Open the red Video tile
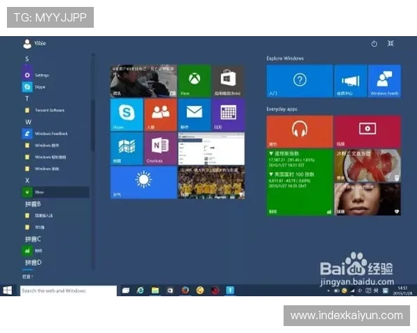This screenshot has height=333, width=417. [367, 131]
